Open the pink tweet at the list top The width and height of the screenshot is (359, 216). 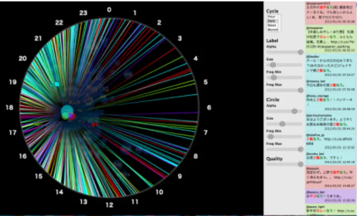(x=330, y=13)
